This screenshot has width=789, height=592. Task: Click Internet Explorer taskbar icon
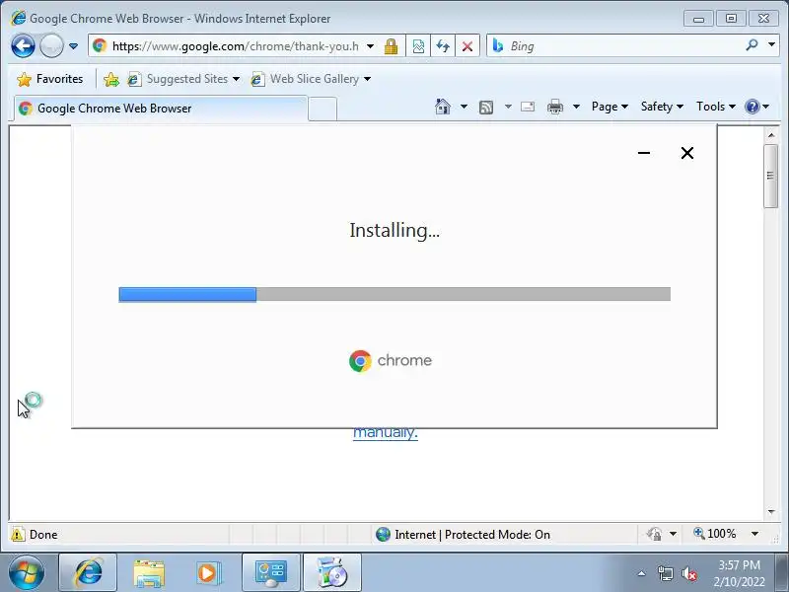pos(88,573)
